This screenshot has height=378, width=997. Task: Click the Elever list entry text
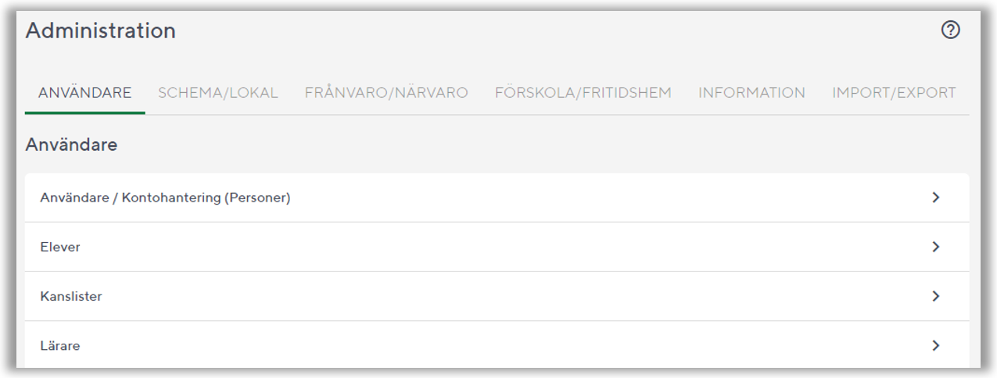point(60,248)
